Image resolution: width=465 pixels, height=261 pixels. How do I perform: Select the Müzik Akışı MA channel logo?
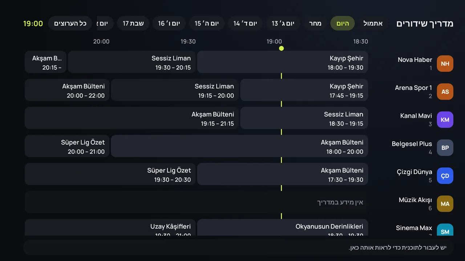[x=445, y=204]
